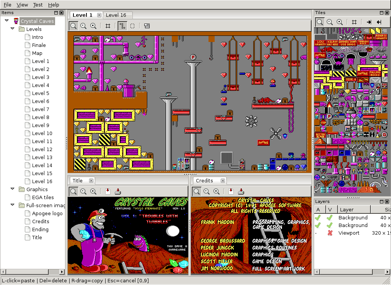Select the 1x zoom icon in the Title image toolbar
This screenshot has height=285, width=391.
73,191
